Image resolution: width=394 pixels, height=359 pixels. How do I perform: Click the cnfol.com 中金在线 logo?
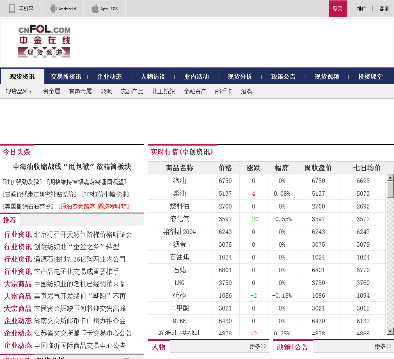(44, 41)
